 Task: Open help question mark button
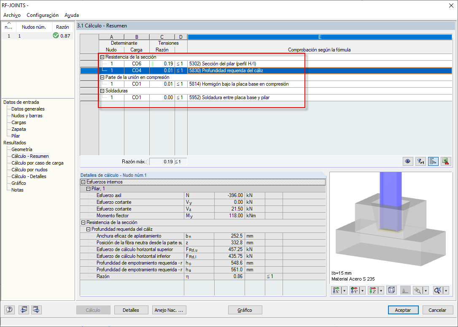(x=10, y=310)
